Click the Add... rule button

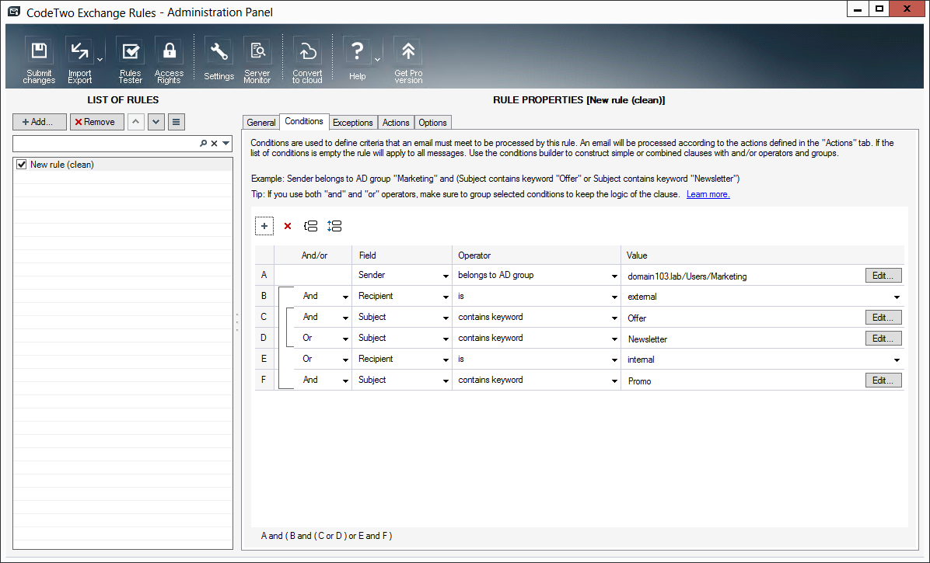(x=39, y=122)
